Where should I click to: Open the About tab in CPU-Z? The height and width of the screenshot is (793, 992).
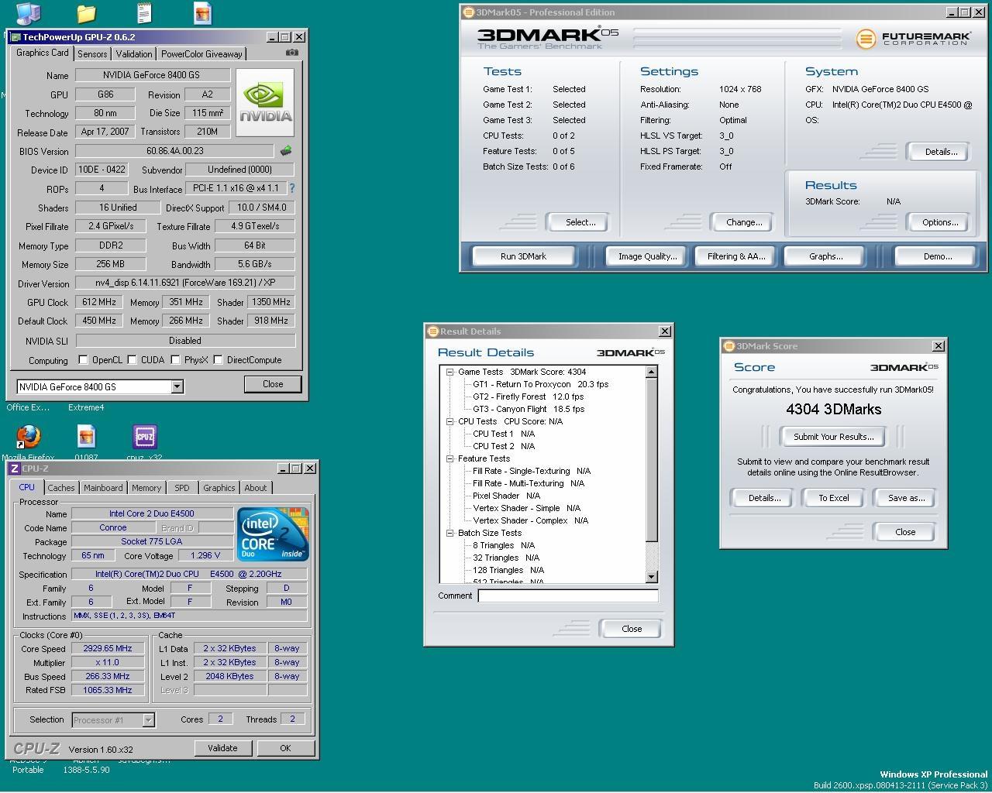(256, 488)
